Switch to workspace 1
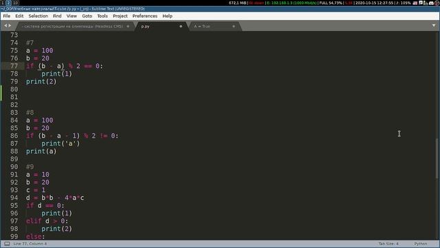This screenshot has width=440, height=248. (x=3, y=3)
